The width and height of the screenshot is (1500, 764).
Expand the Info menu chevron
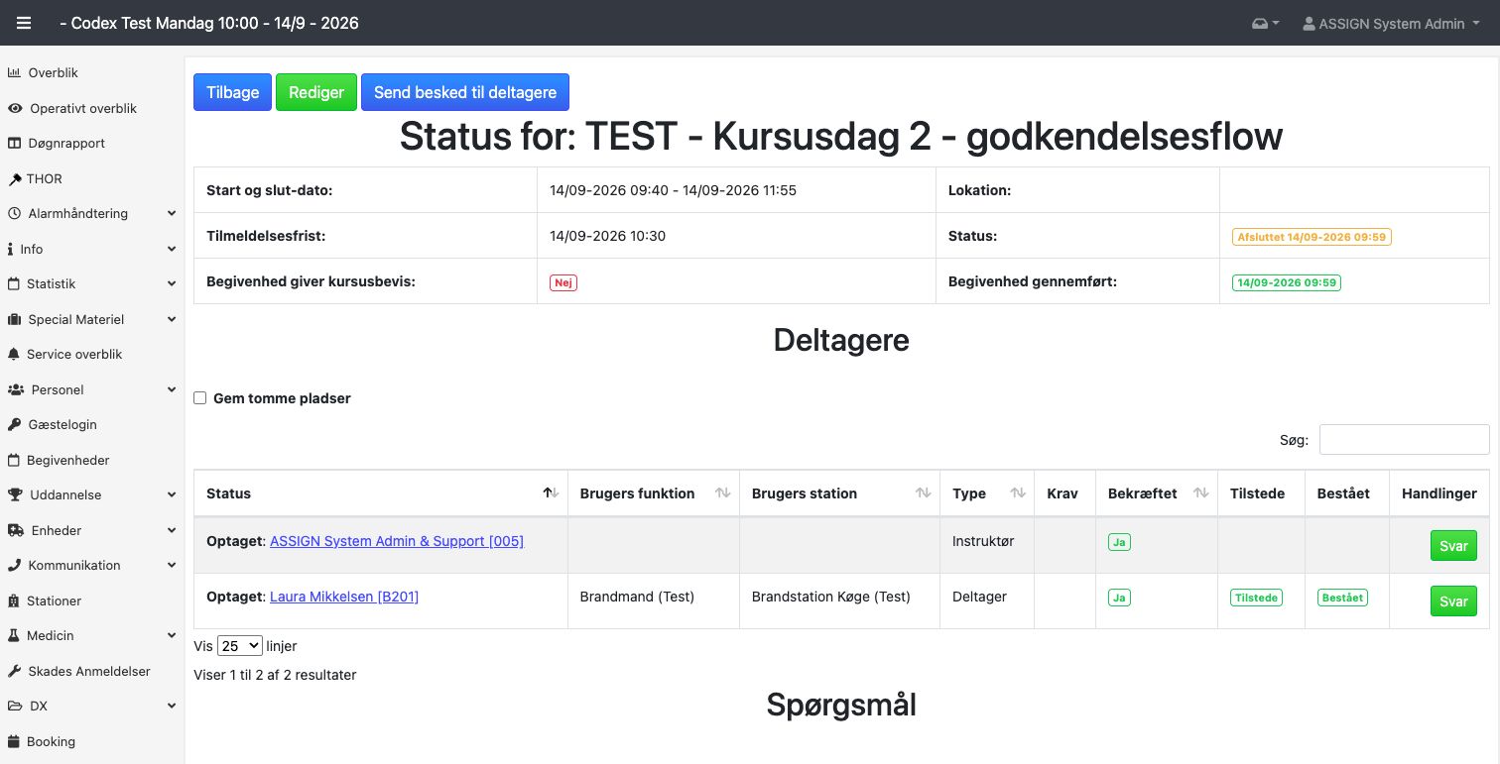(x=172, y=249)
